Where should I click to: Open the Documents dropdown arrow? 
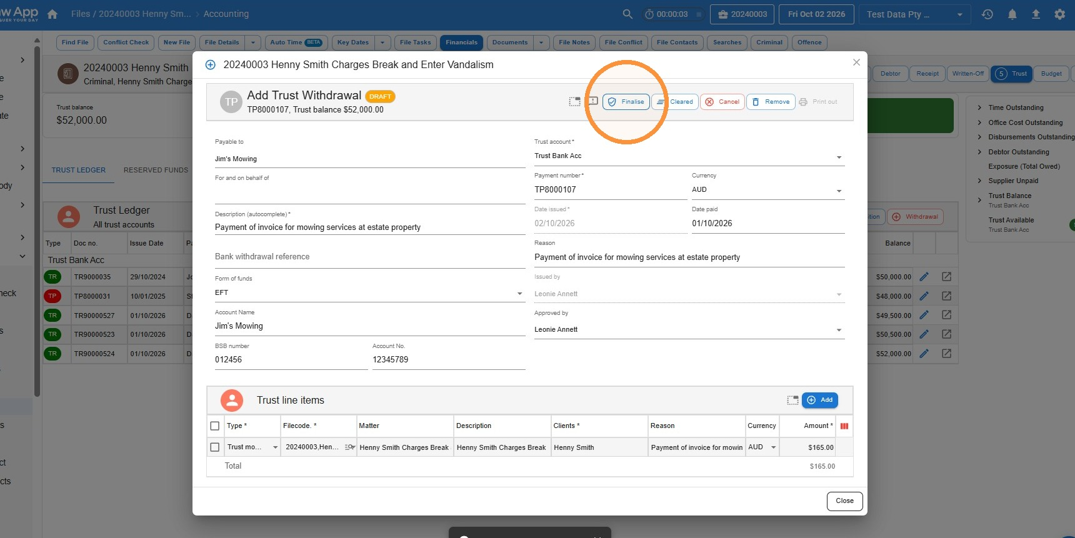coord(541,42)
